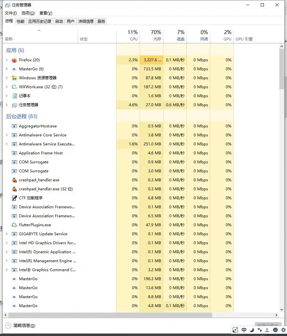Viewport: 287px width, 336px height.
Task: Select the Application Frame Host process row
Action: coord(41,153)
